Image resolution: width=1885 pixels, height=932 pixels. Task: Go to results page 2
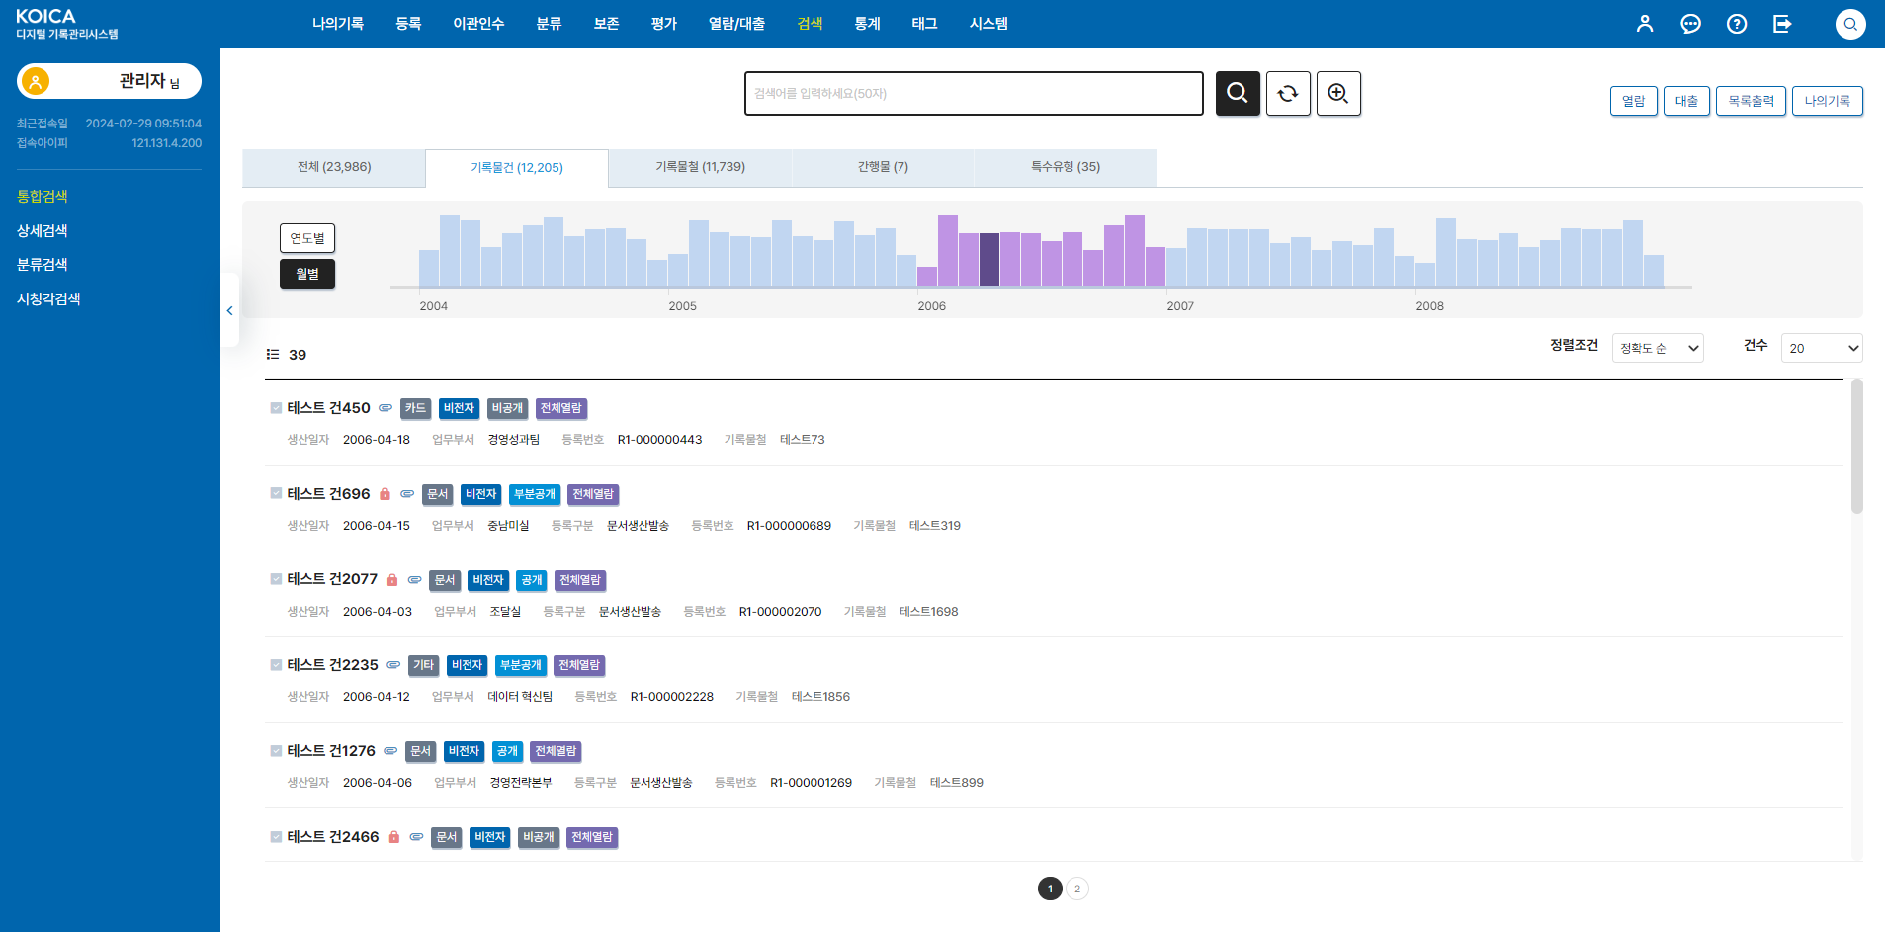coord(1077,889)
